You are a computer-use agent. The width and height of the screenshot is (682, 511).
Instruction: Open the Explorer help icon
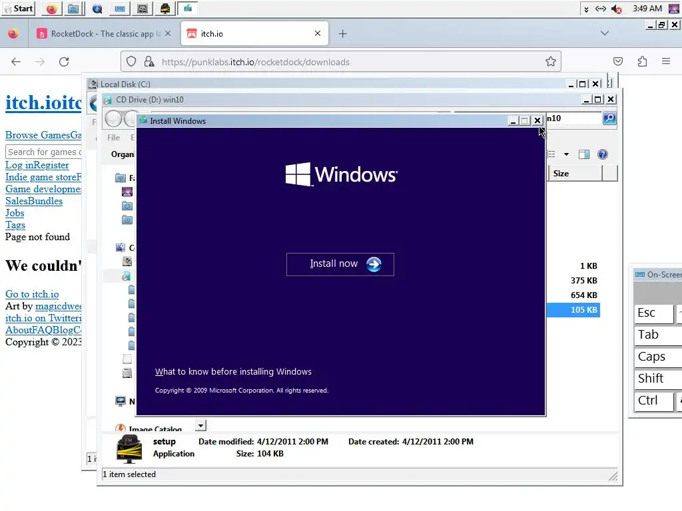[603, 154]
